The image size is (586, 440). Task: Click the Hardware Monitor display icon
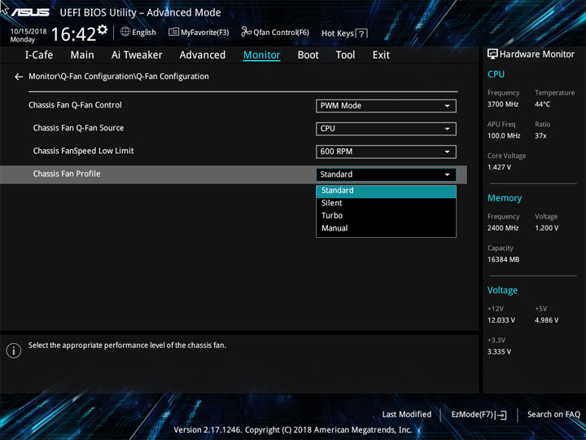point(492,55)
